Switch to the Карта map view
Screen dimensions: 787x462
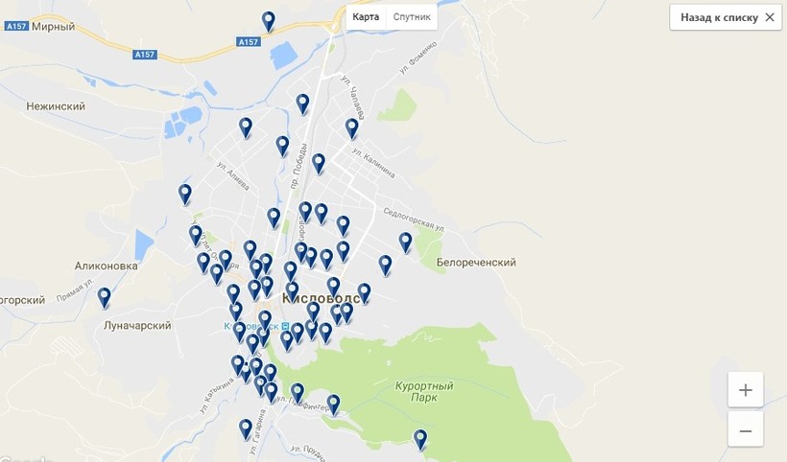pyautogui.click(x=366, y=17)
